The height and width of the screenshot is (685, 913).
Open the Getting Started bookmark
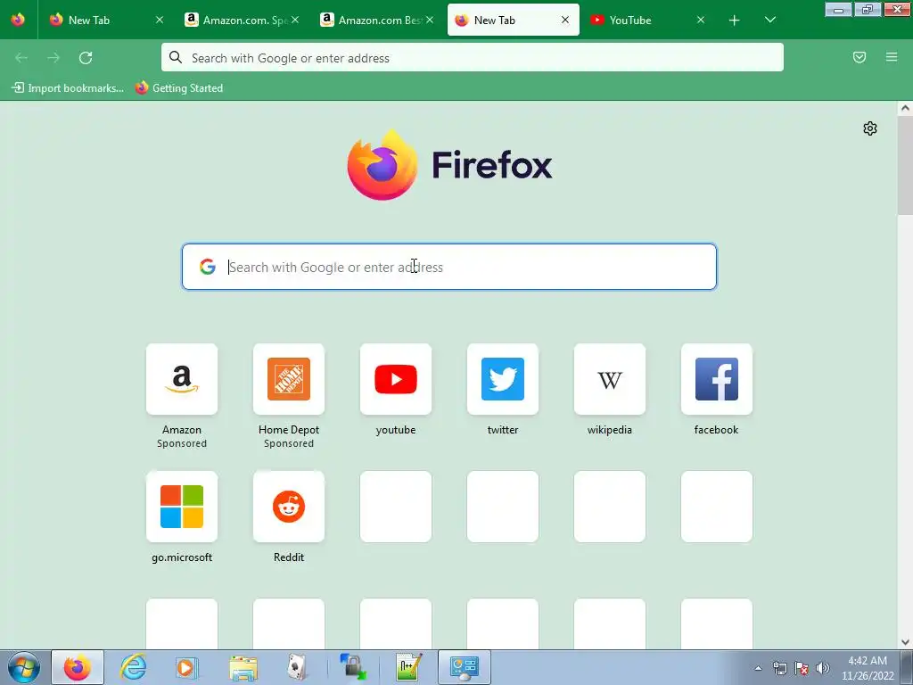(x=179, y=88)
